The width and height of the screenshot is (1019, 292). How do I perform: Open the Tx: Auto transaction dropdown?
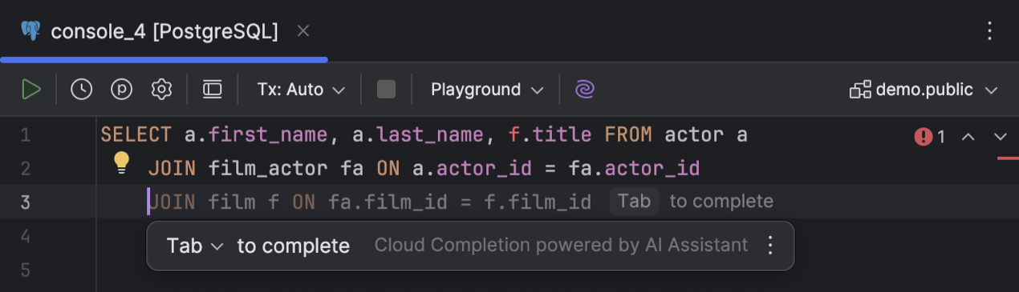(x=301, y=89)
